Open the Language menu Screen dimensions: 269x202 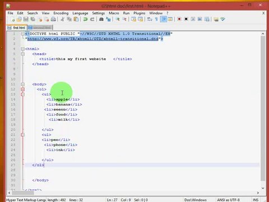point(80,13)
